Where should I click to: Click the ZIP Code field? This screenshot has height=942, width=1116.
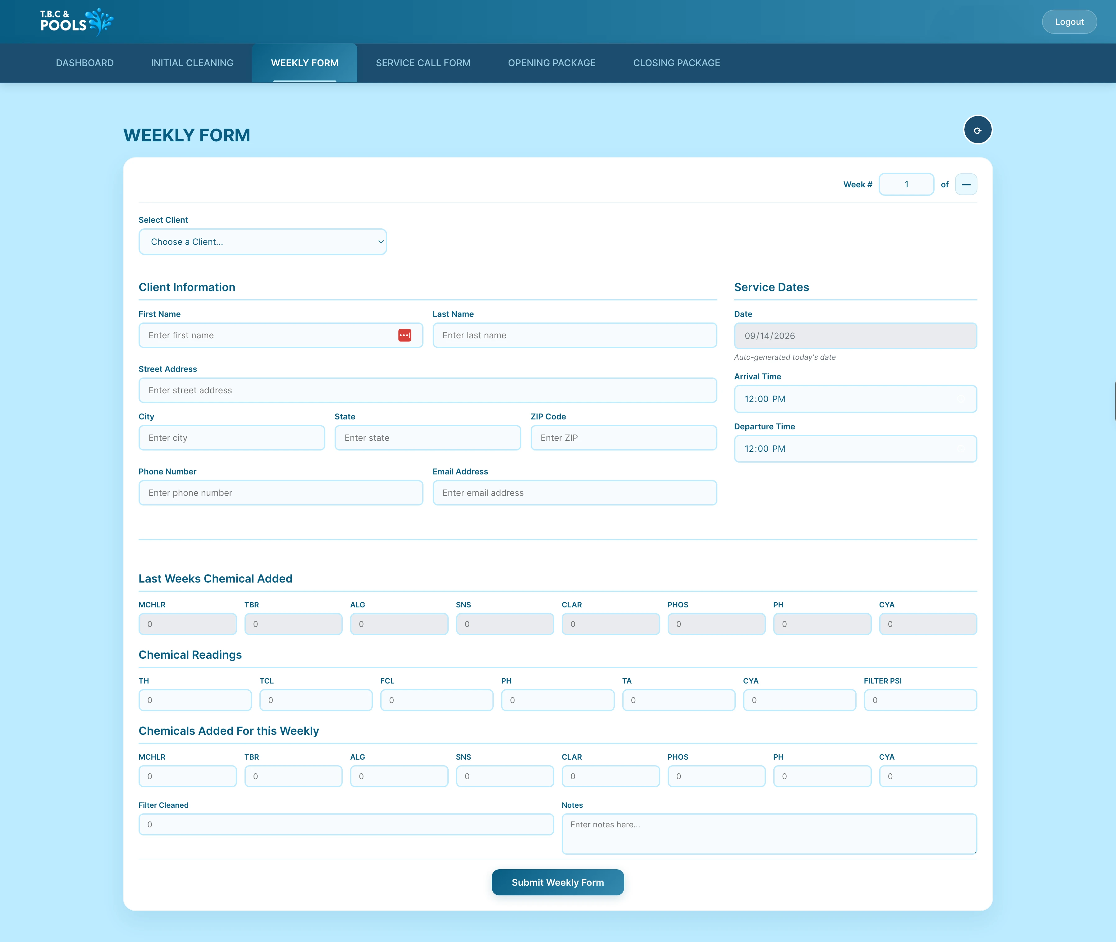tap(623, 438)
